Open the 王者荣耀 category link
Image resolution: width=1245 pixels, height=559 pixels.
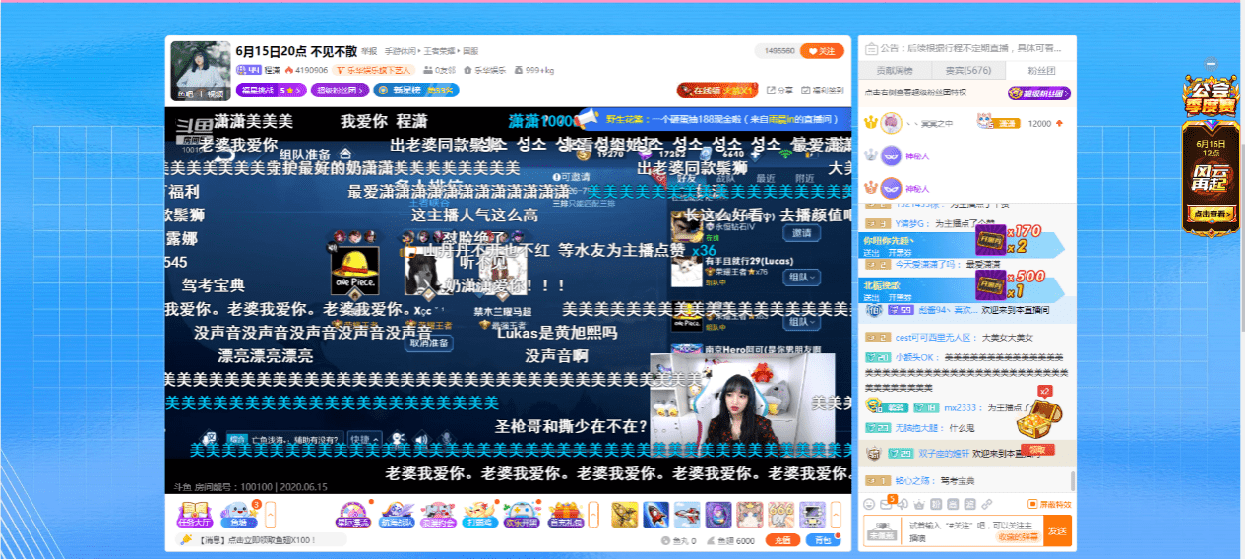click(439, 51)
